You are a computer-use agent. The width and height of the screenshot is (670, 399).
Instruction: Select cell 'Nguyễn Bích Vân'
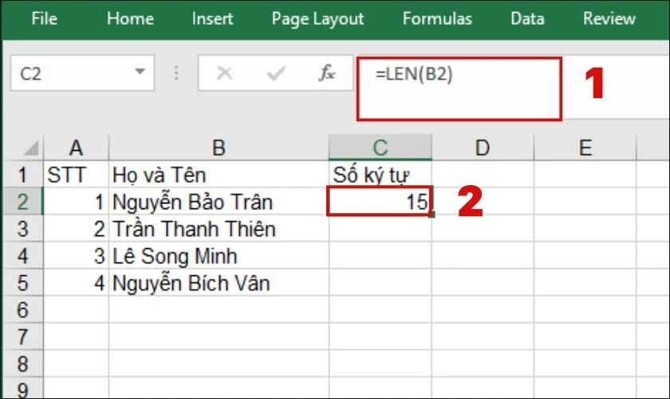click(x=219, y=282)
